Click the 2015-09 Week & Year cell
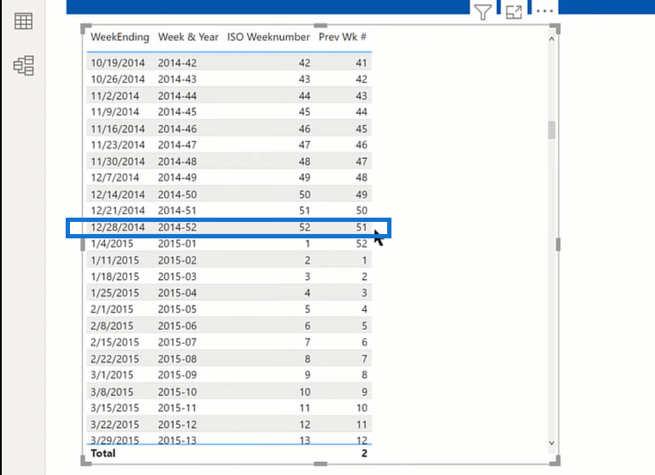The width and height of the screenshot is (655, 475). pos(177,375)
